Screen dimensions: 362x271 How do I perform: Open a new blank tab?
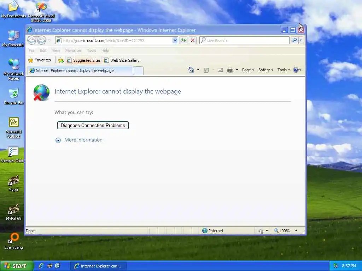138,71
